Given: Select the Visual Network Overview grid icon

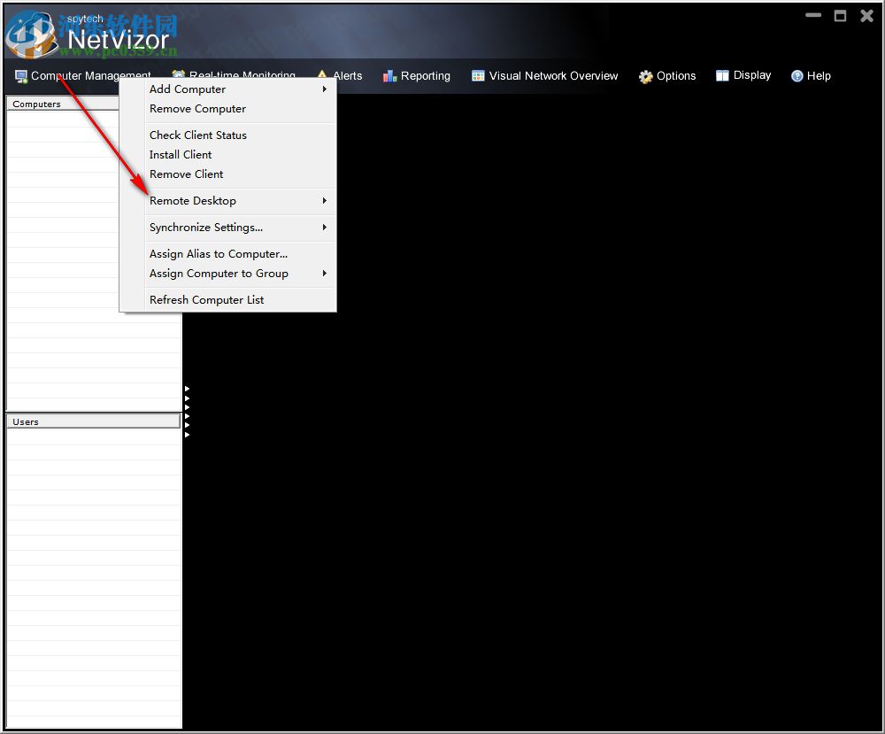Looking at the screenshot, I should point(476,76).
